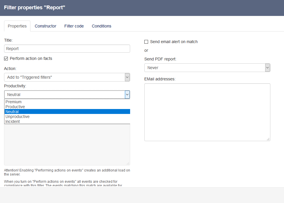The image size is (284, 203).
Task: Pick Unproductive from productivity list
Action: (18, 117)
